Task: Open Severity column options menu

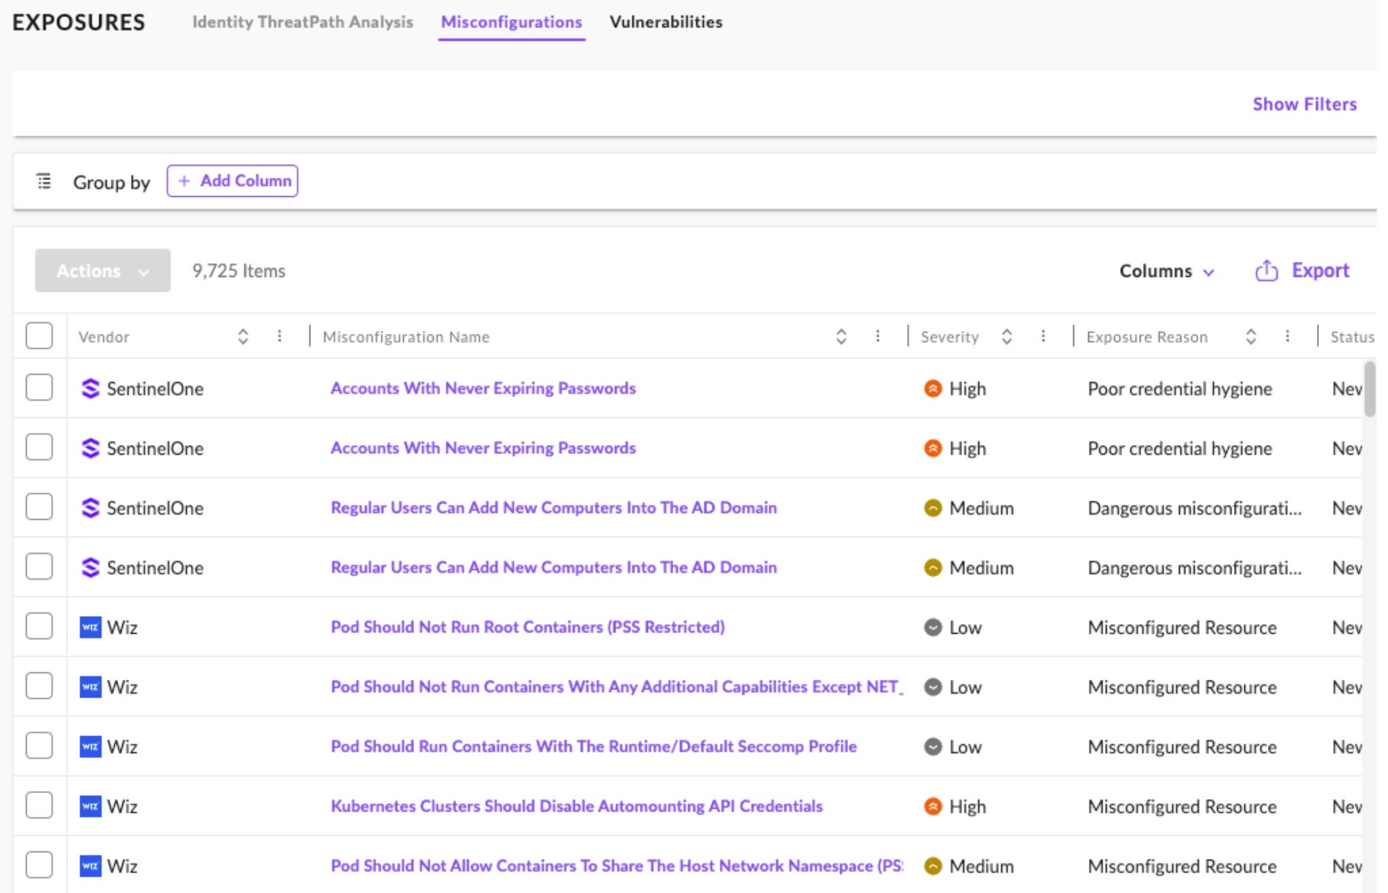Action: tap(1043, 337)
